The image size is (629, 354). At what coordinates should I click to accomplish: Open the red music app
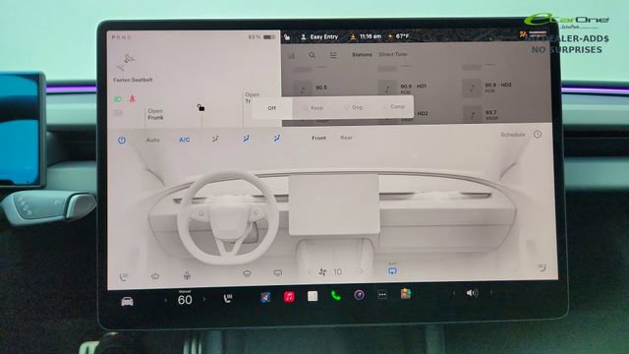point(289,297)
